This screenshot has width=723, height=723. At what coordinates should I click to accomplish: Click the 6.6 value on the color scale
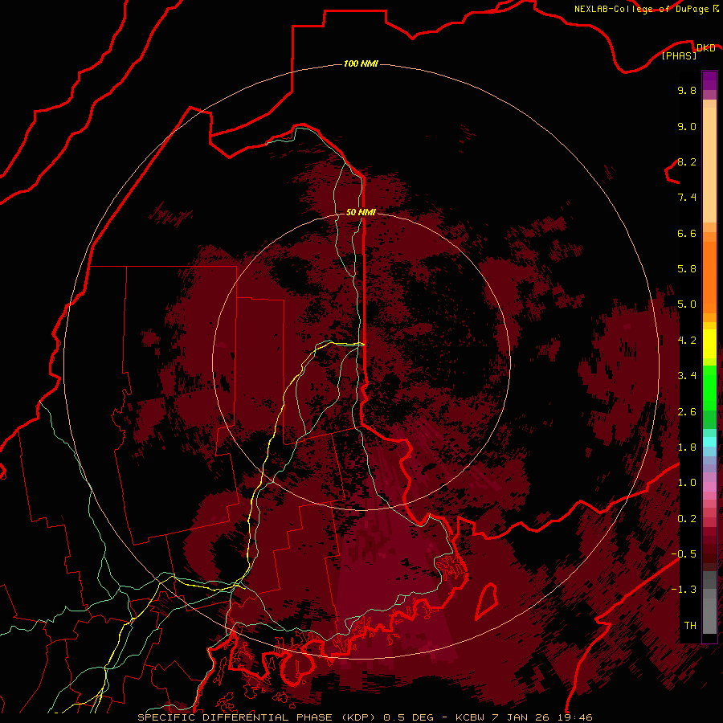tap(687, 233)
